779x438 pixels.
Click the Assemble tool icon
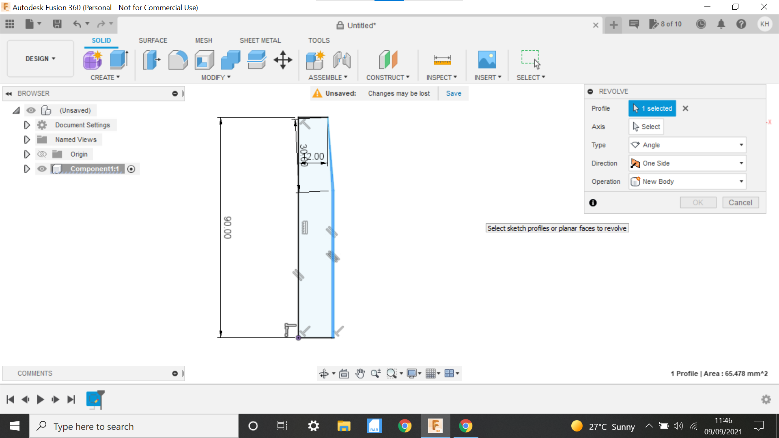pos(315,59)
